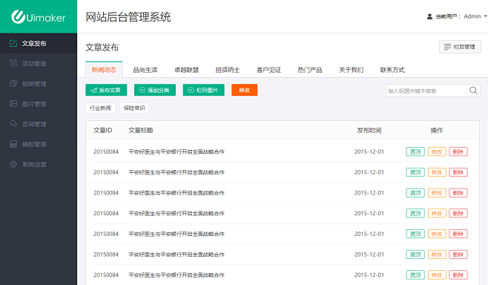The image size is (488, 285).
Task: Click the 发布时间 column header
Action: coord(369,130)
